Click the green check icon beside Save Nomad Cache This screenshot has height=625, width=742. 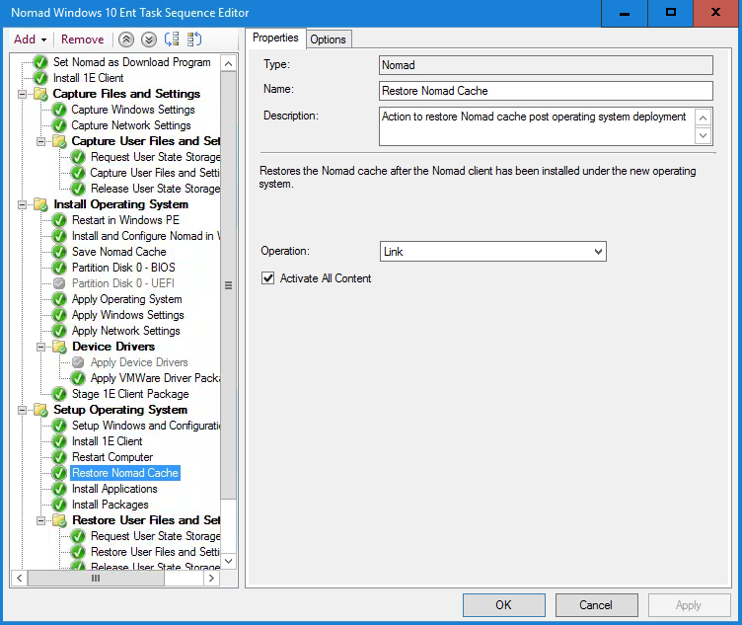click(x=59, y=252)
